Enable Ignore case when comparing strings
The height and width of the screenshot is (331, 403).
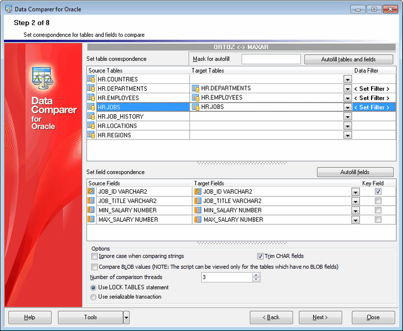[x=94, y=257]
